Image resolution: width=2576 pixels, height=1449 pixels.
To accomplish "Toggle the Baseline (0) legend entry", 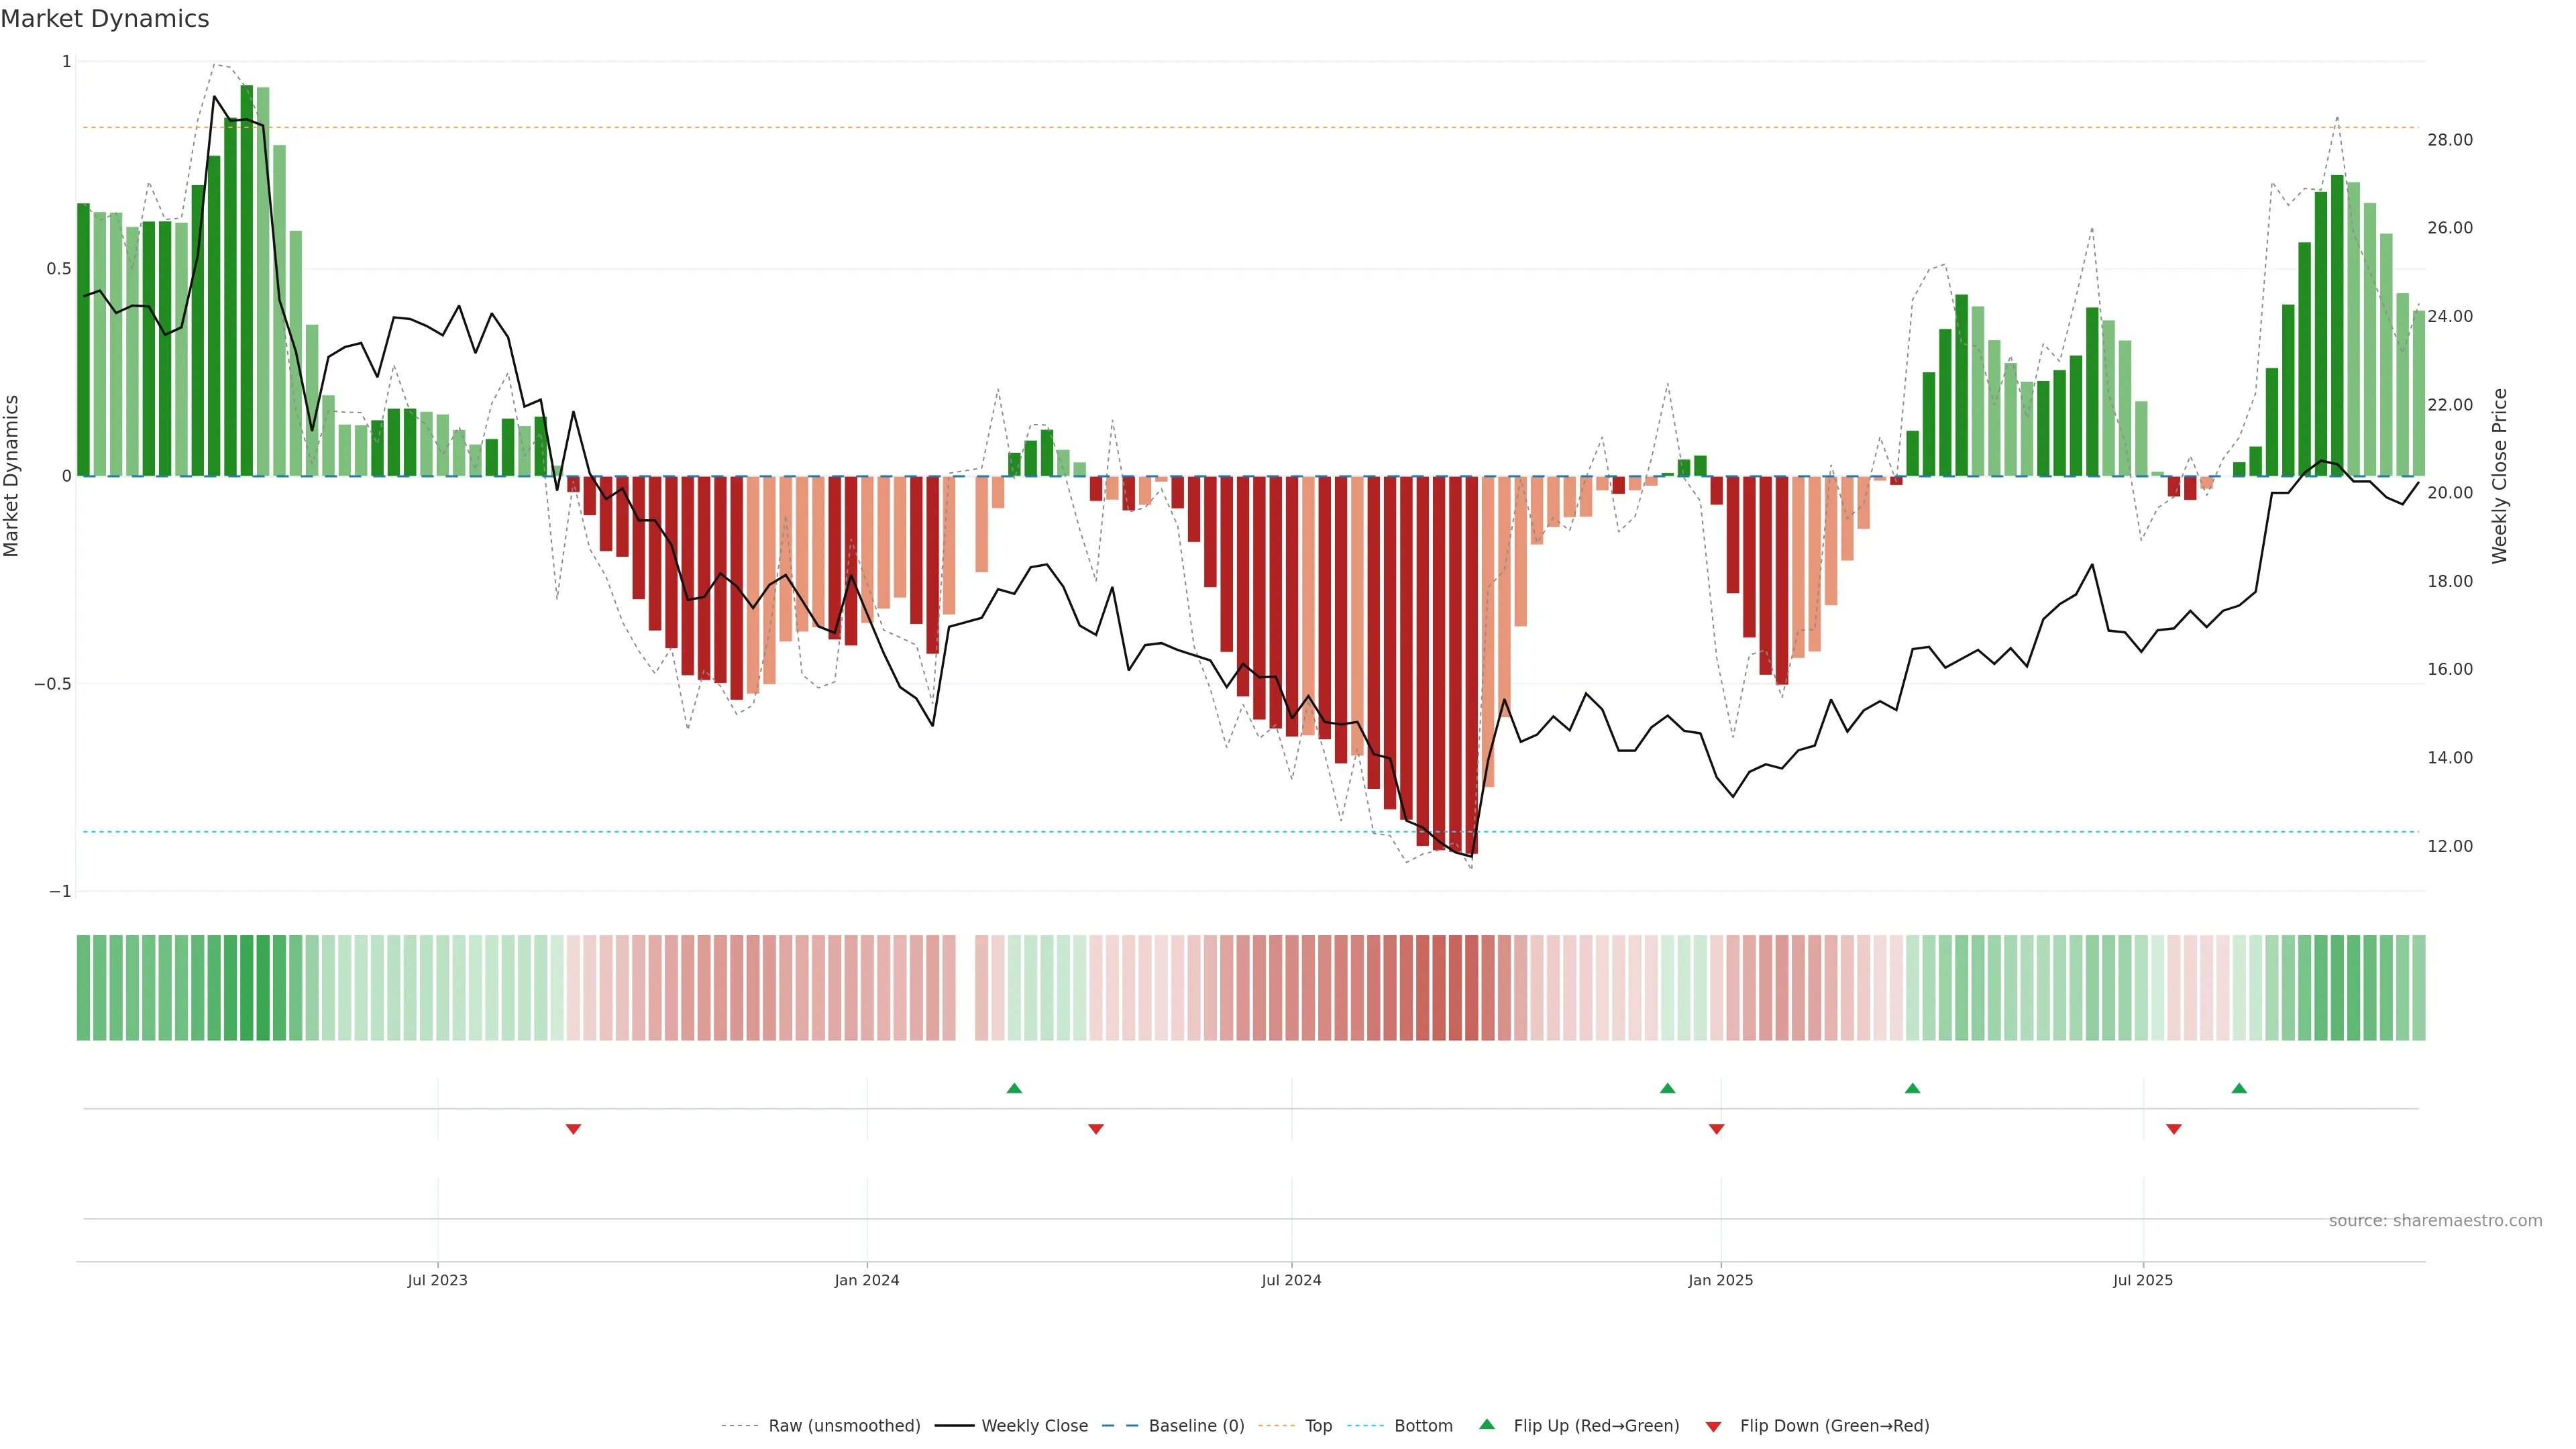I will 1196,1426.
